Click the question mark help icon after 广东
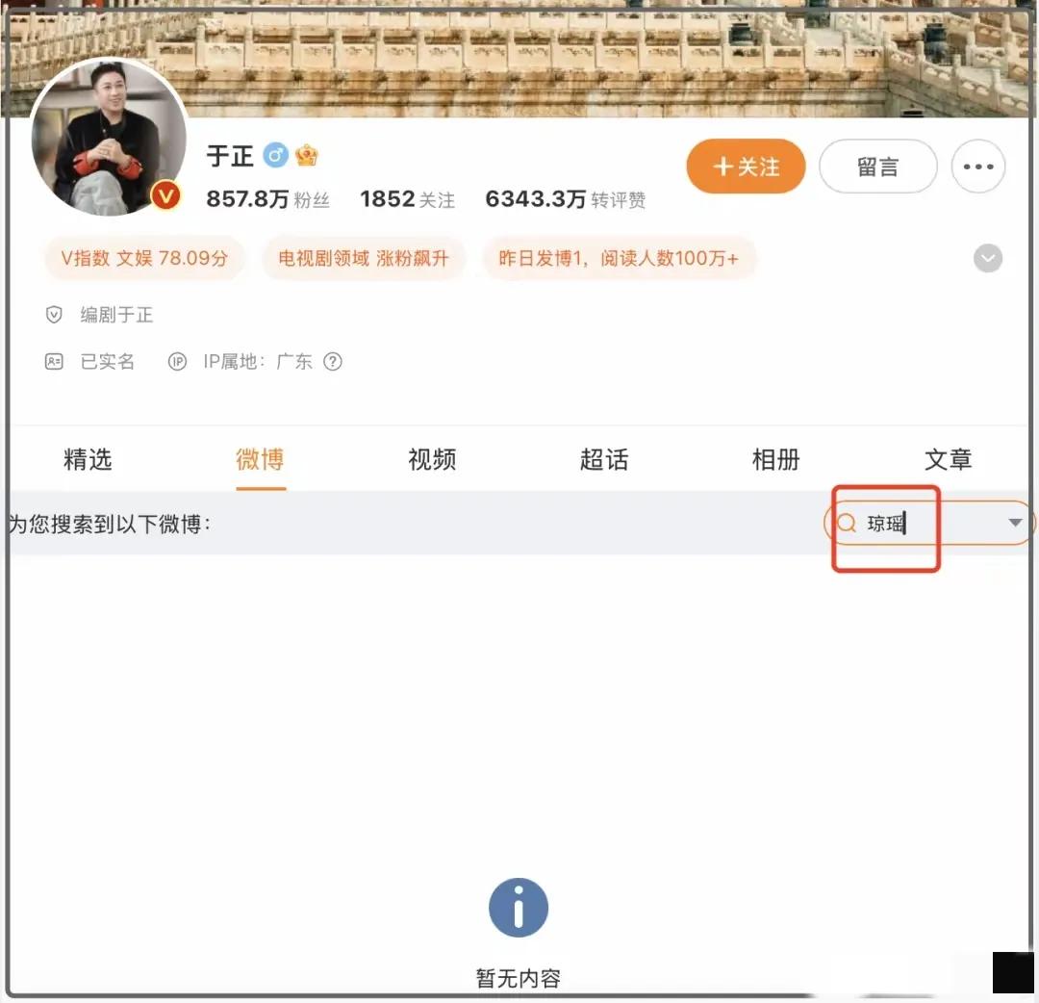The image size is (1039, 1003). click(x=333, y=361)
